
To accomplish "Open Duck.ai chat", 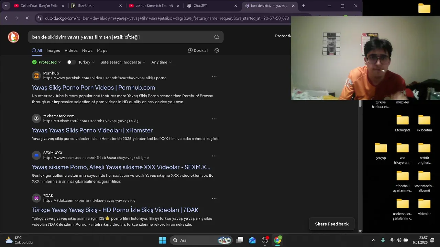I will coord(198,50).
